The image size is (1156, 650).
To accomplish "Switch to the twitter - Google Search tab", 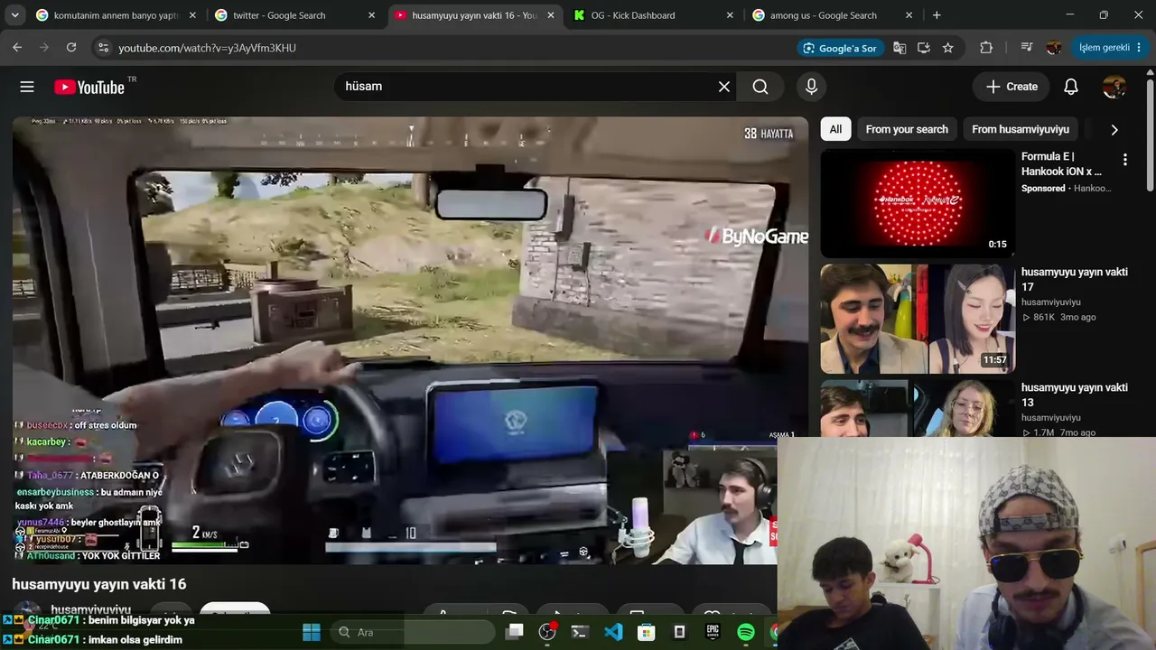I will coord(295,15).
